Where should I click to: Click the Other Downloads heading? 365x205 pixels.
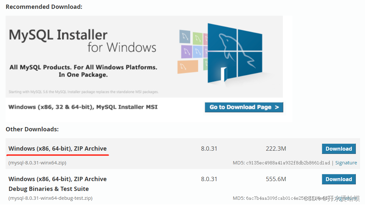(x=32, y=129)
